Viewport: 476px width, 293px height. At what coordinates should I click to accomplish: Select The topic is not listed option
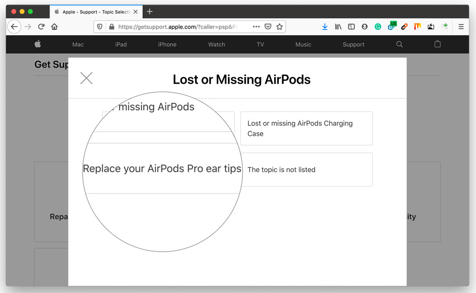(306, 169)
